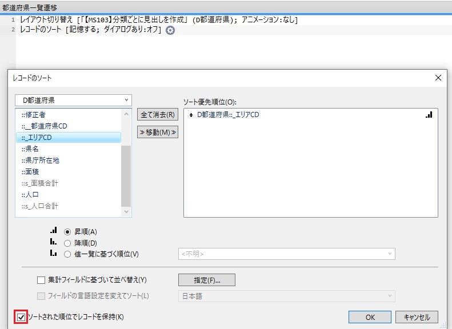452x329 pixels.
Task: Click the キャンセル cancel button
Action: coord(417,317)
